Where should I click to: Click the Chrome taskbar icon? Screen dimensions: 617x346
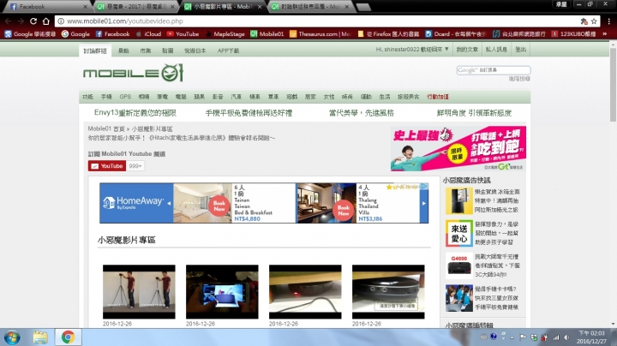click(x=68, y=337)
